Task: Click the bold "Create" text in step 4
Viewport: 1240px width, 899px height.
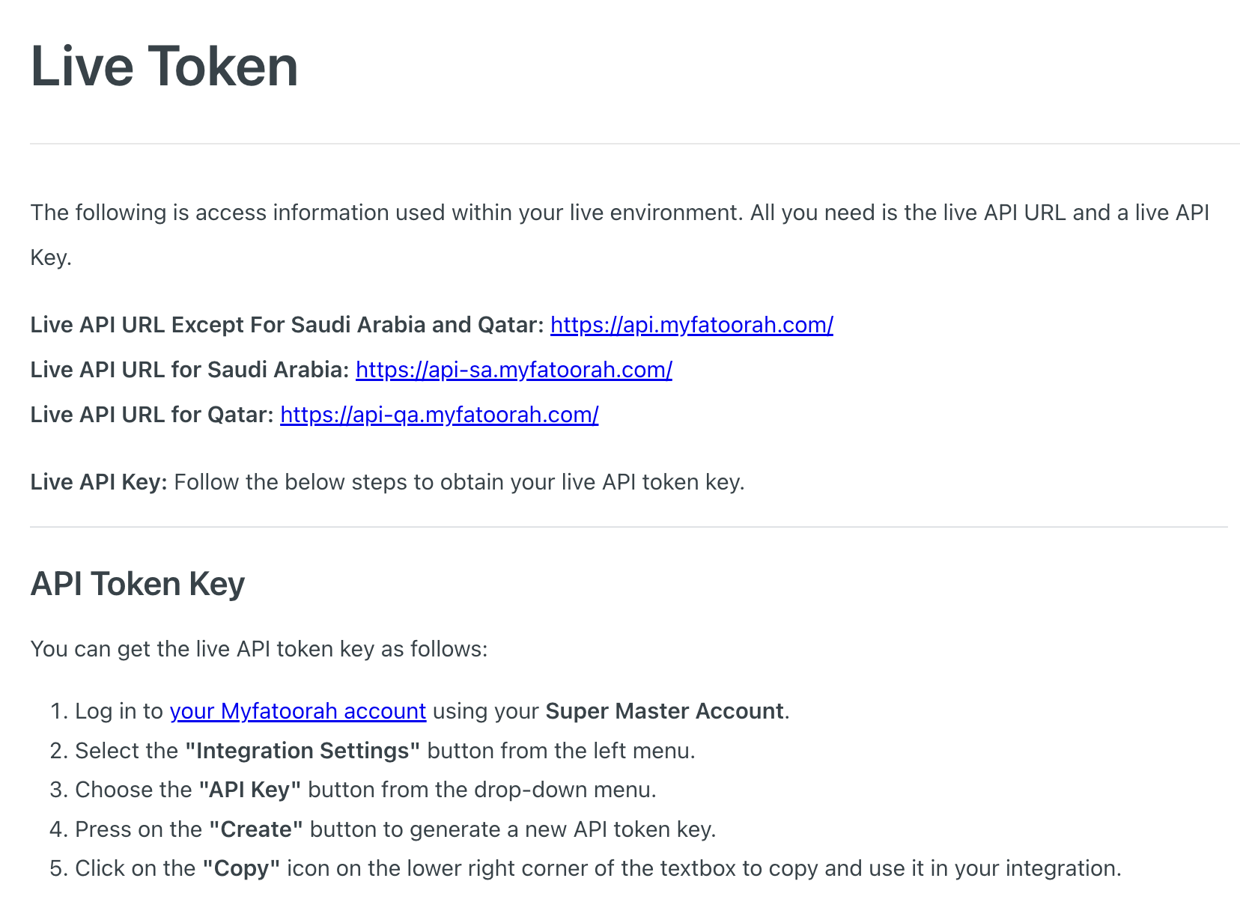Action: (x=255, y=829)
